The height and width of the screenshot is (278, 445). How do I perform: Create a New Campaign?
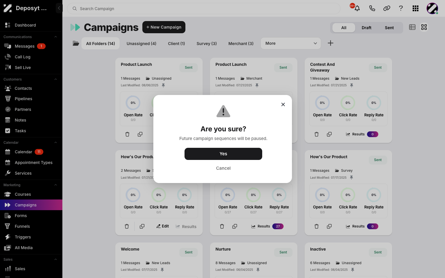(164, 27)
